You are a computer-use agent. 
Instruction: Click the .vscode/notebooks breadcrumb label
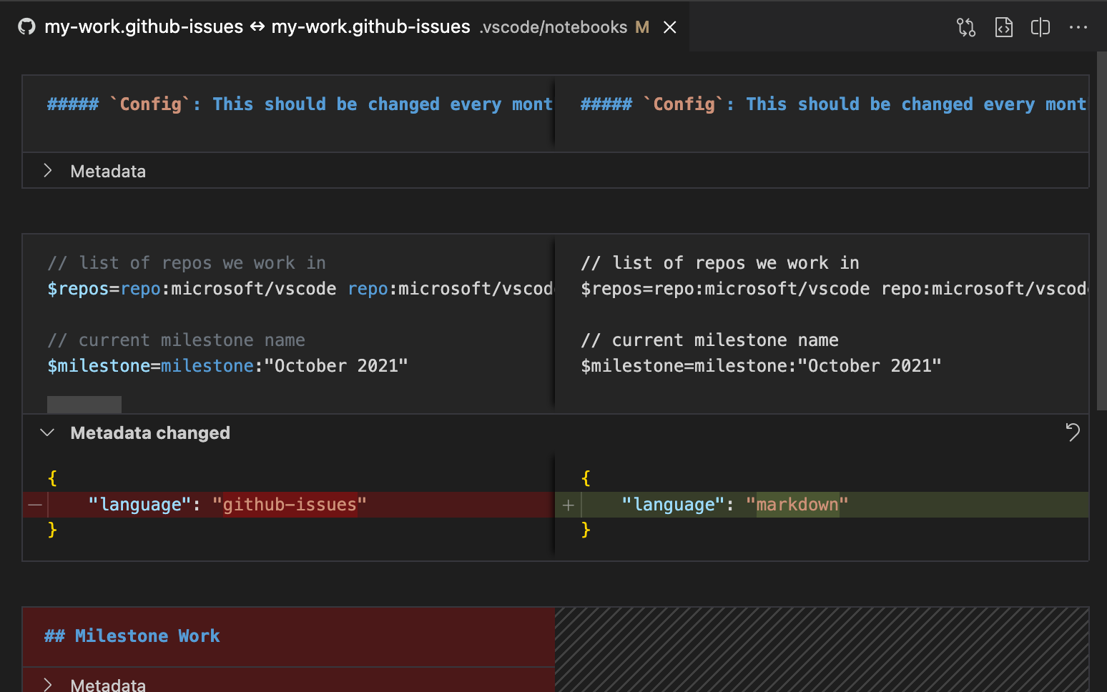click(554, 27)
